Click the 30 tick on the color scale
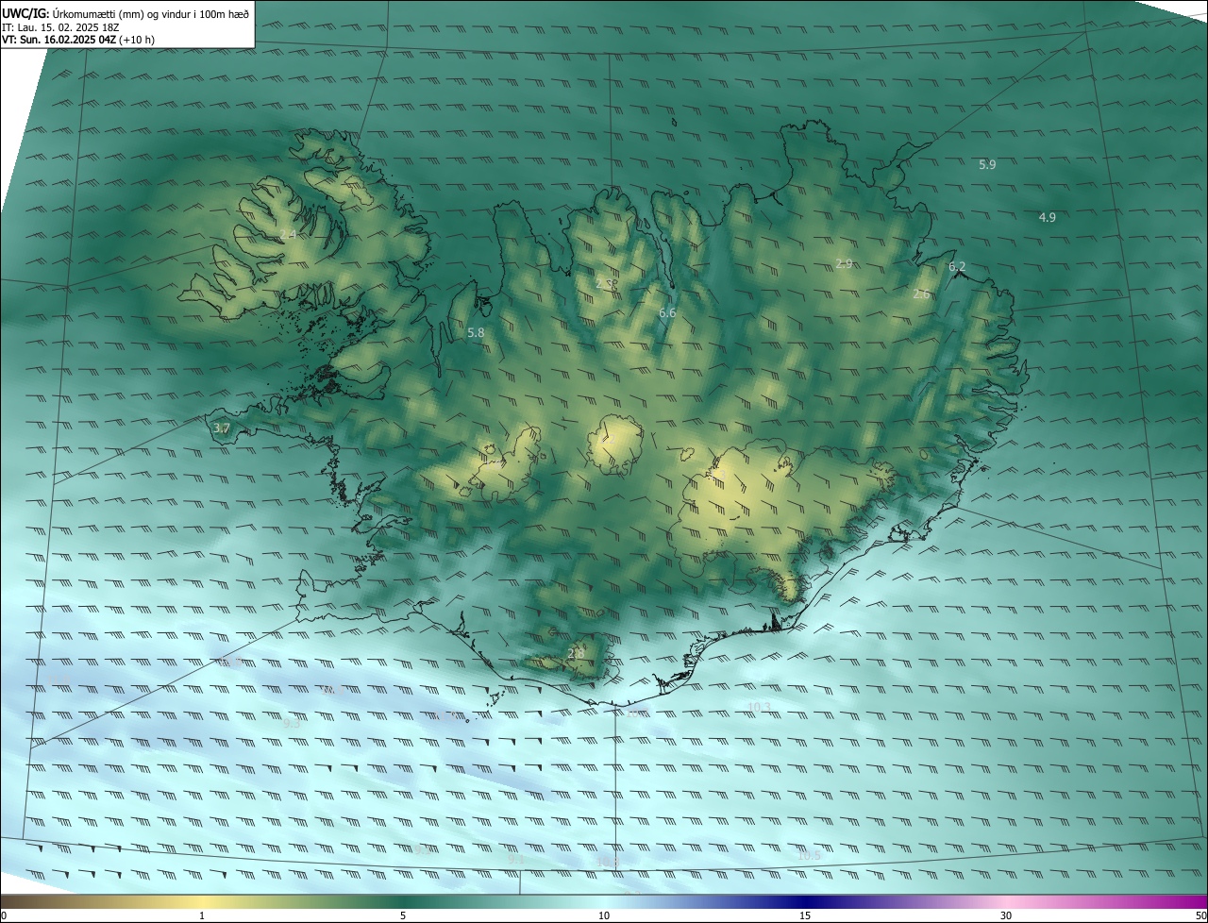1208x923 pixels. [1006, 915]
